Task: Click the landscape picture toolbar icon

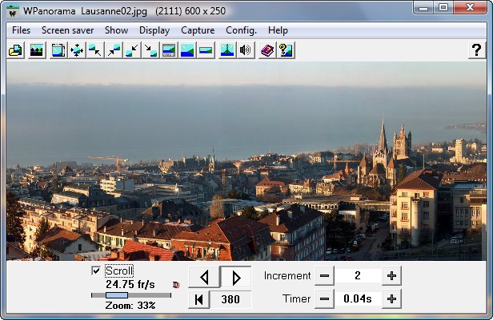Action: click(x=37, y=50)
